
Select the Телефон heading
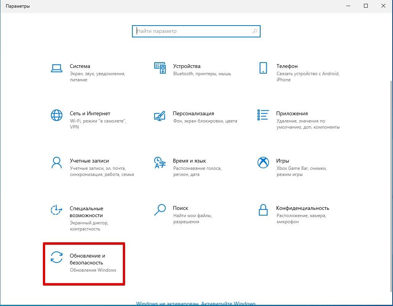(287, 66)
